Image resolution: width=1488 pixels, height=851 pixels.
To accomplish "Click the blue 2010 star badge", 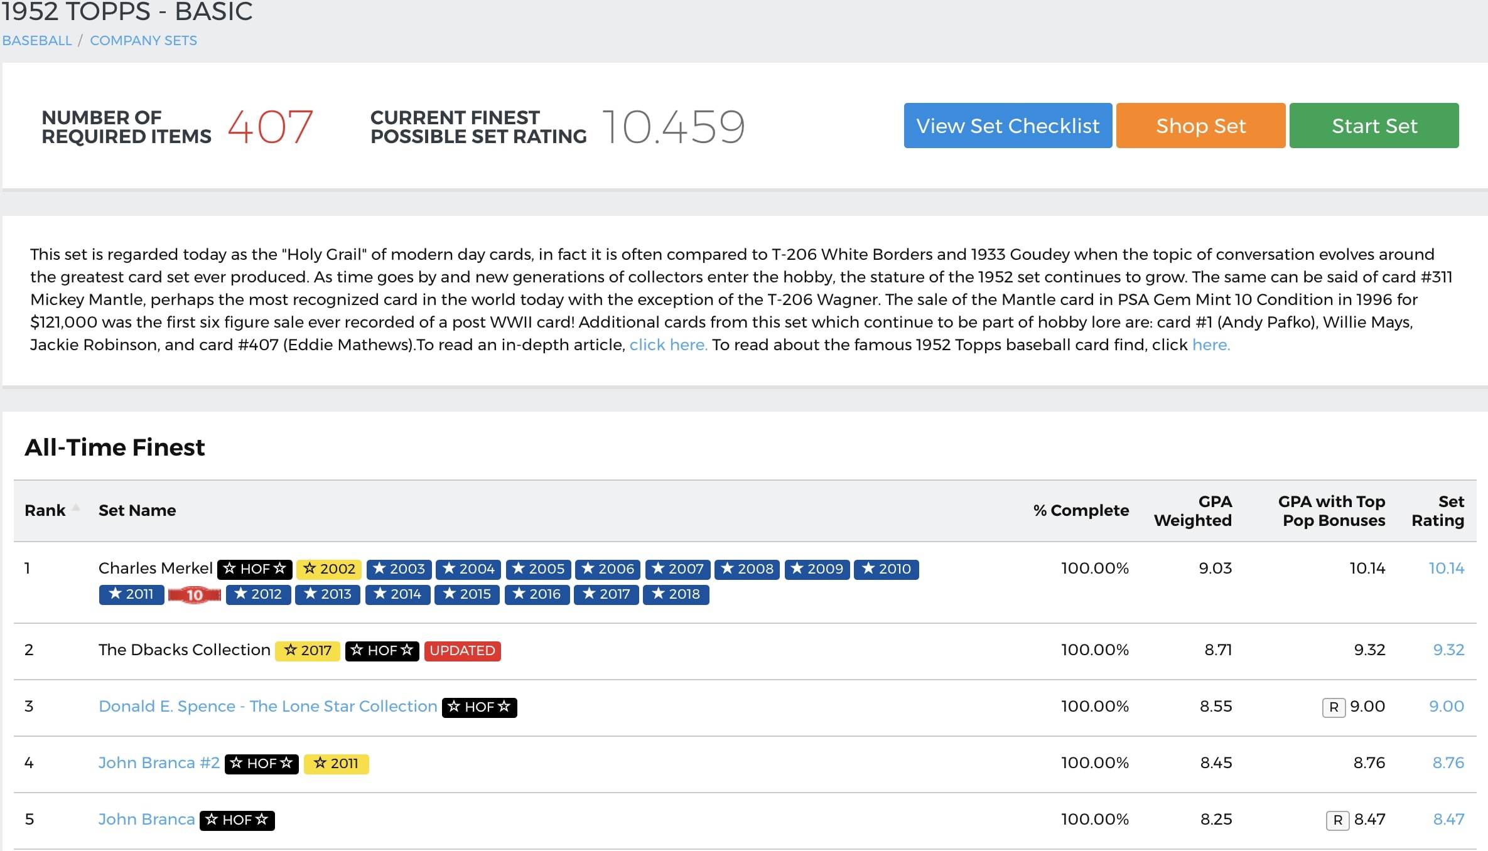I will pyautogui.click(x=887, y=569).
